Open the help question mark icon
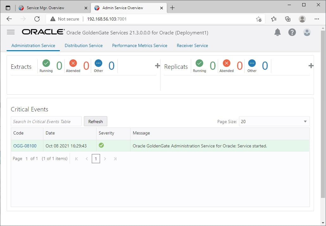The width and height of the screenshot is (326, 226). (292, 32)
